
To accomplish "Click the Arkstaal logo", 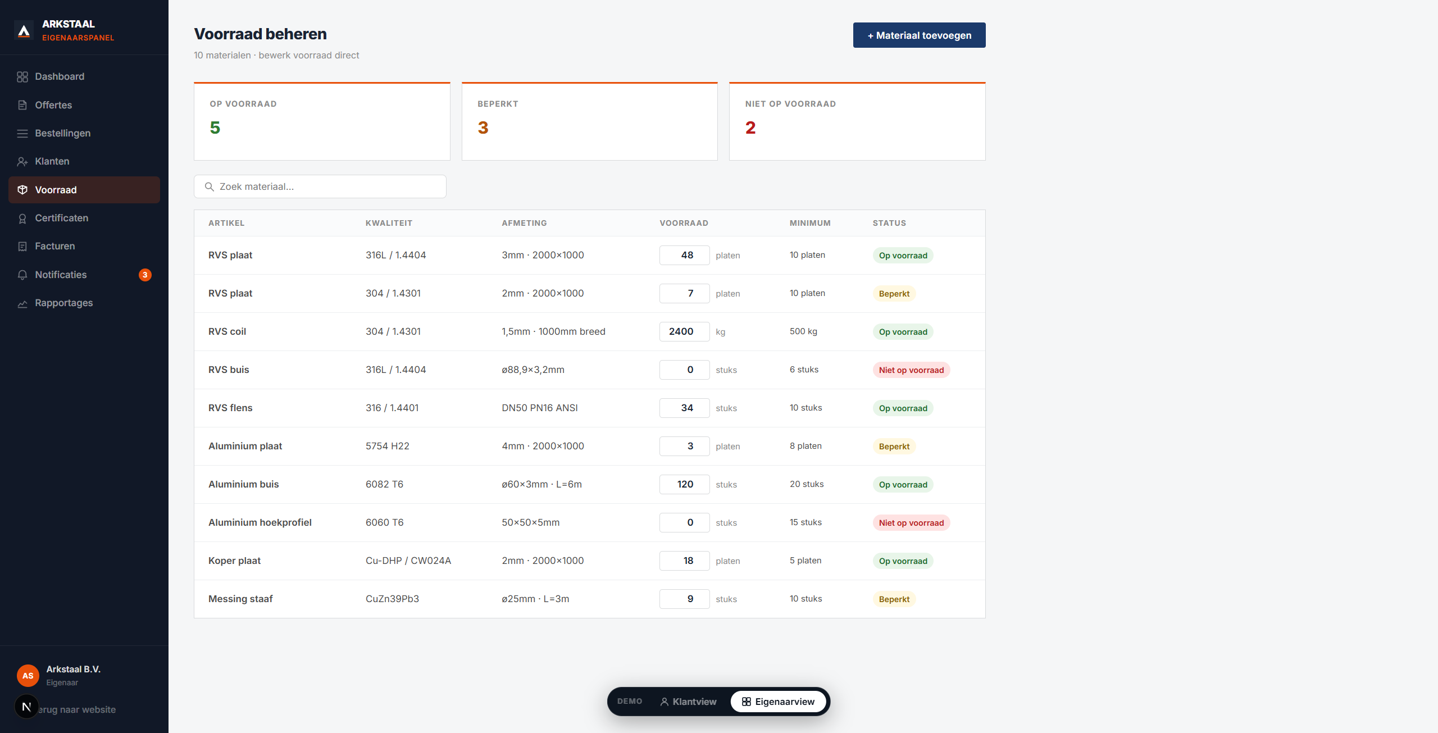I will point(25,29).
